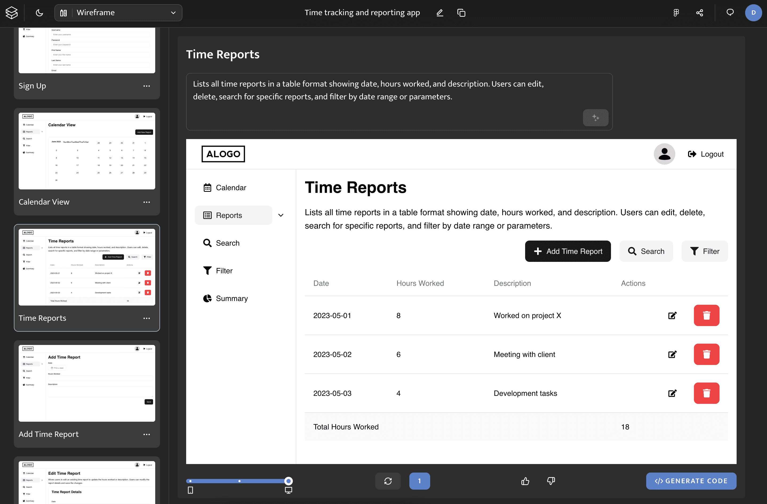Image resolution: width=767 pixels, height=504 pixels.
Task: Click into the screen description text box
Action: (x=399, y=101)
